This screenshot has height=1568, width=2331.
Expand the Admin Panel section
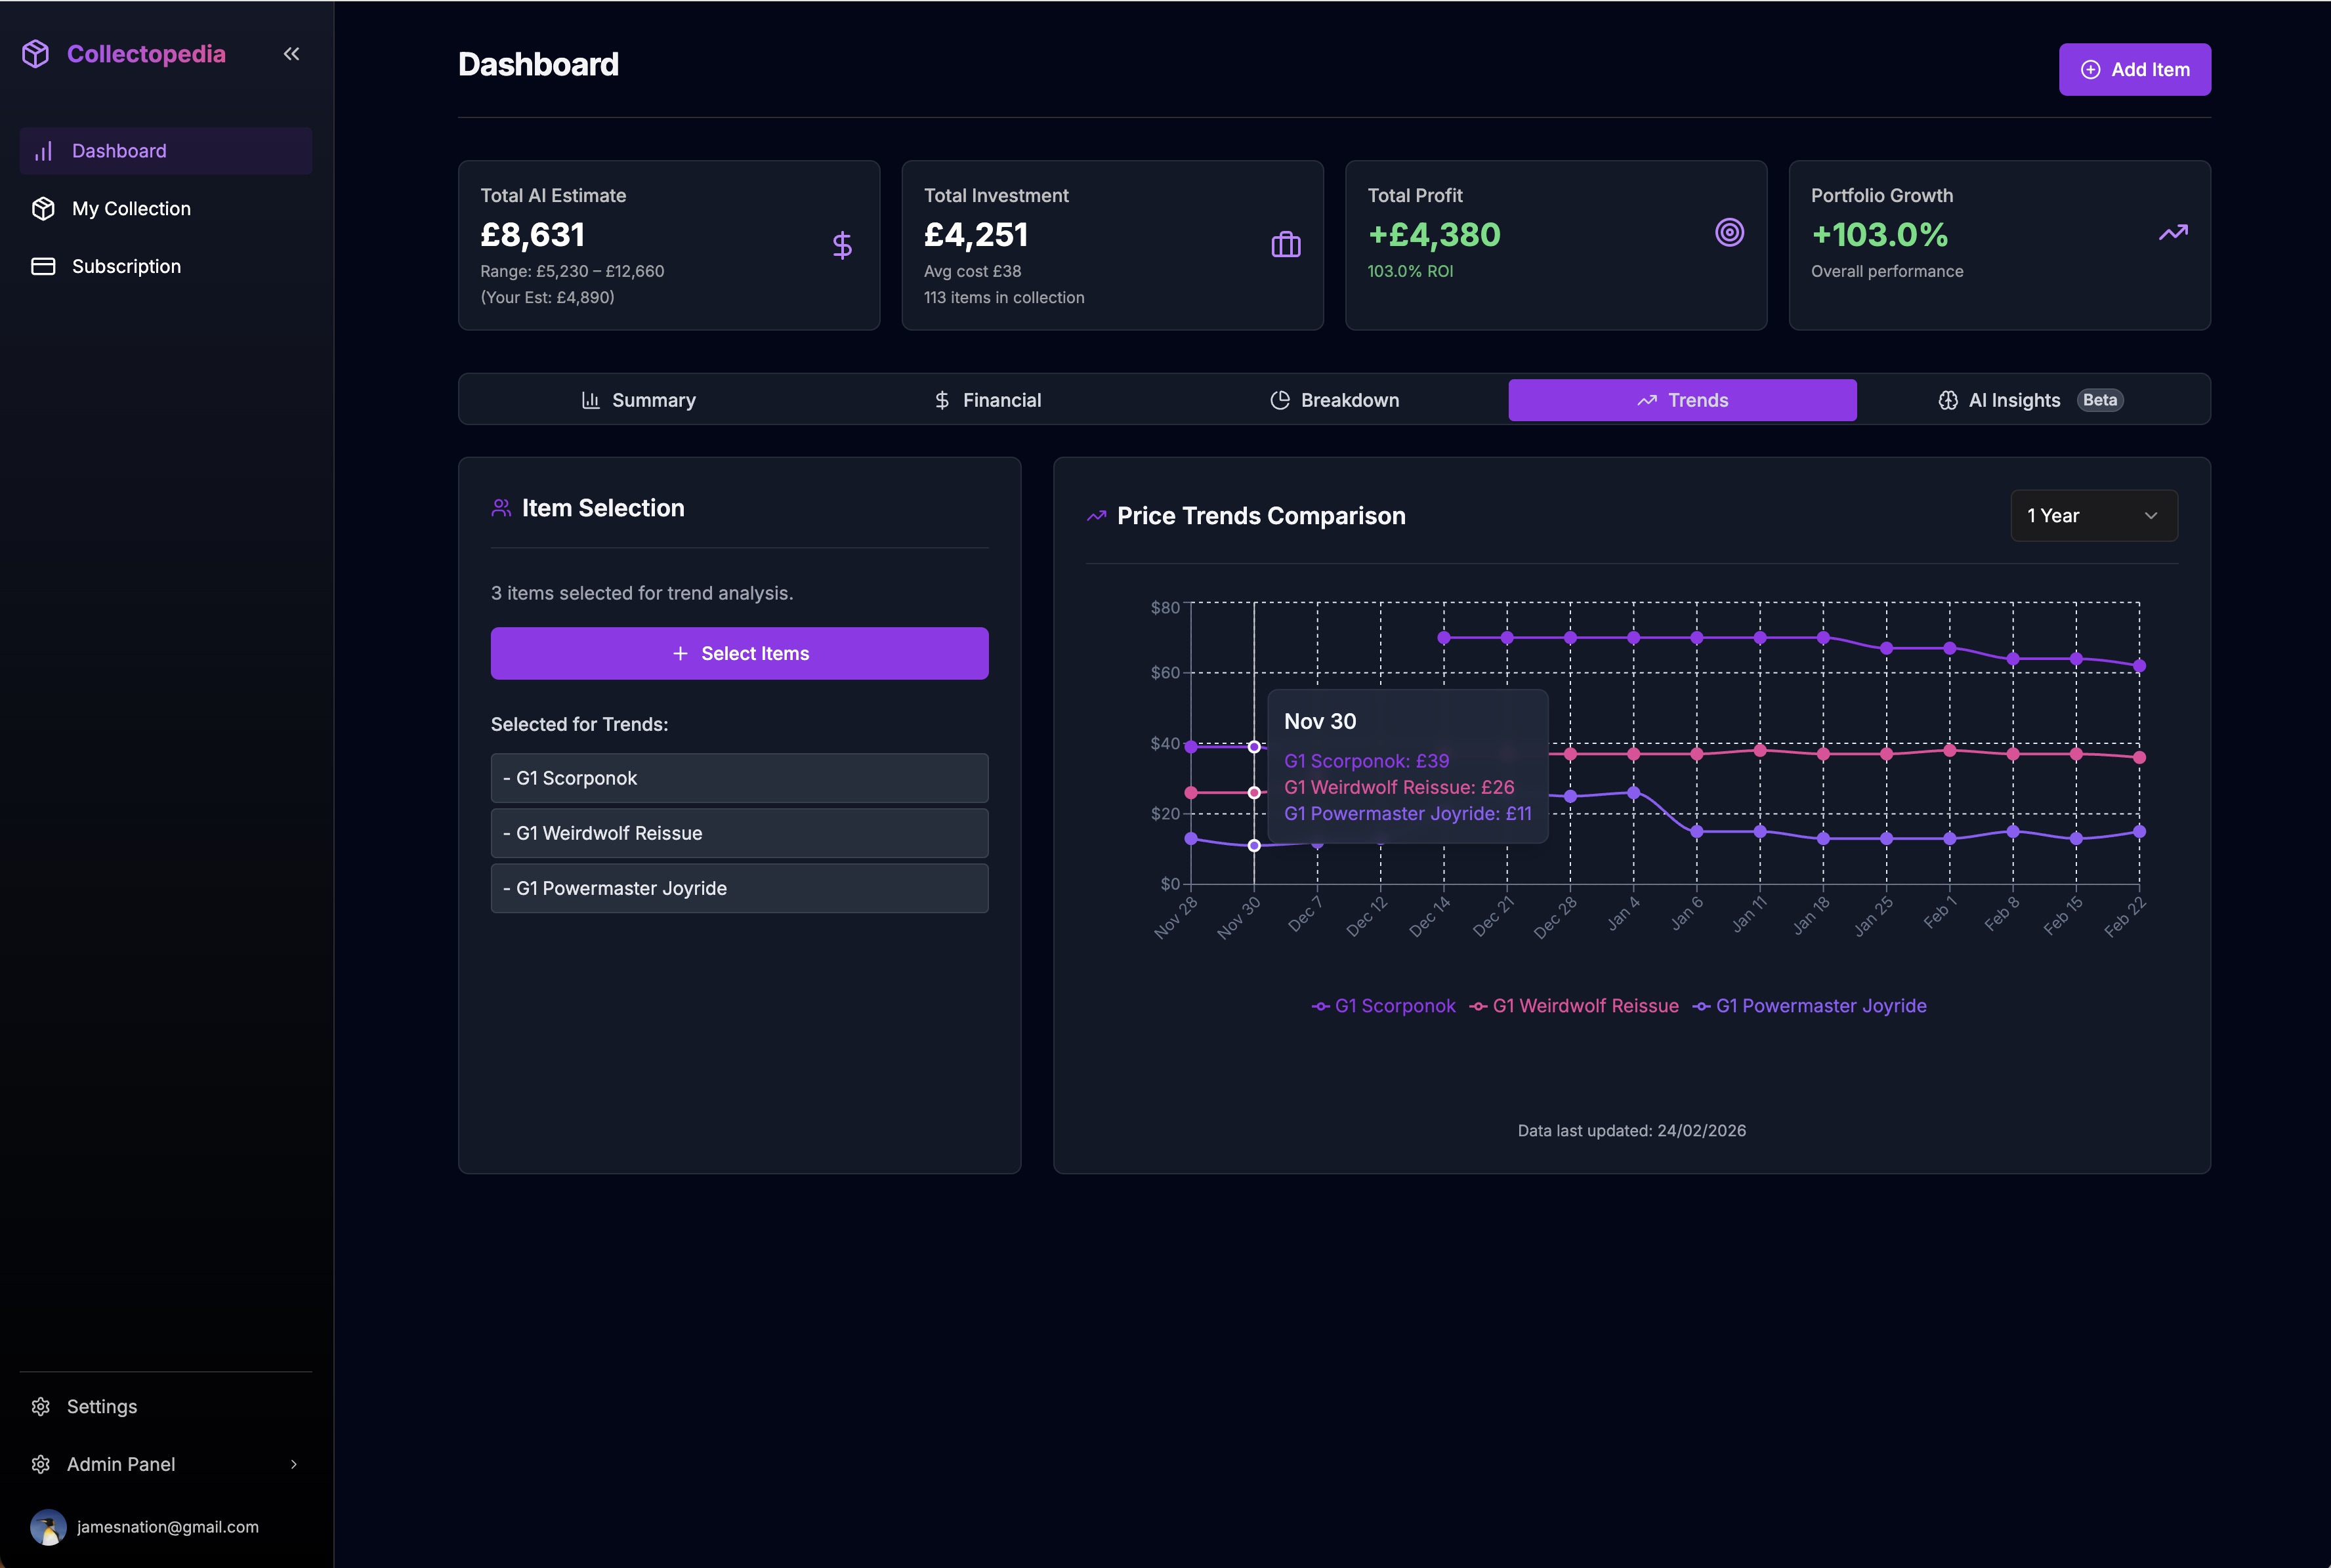point(121,1464)
